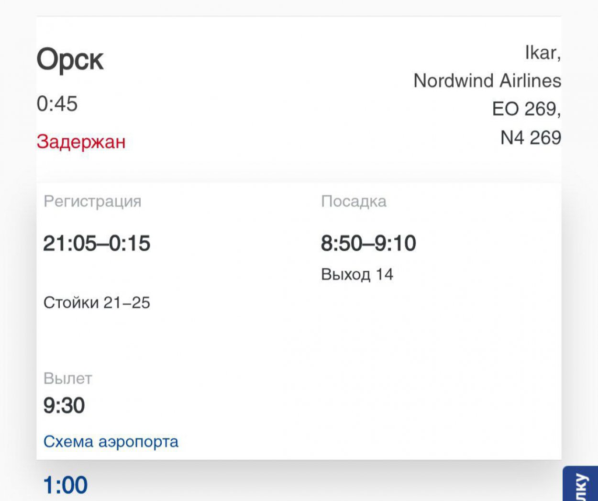Click the boarding time 8:50–9:10
598x501 pixels.
click(x=368, y=243)
